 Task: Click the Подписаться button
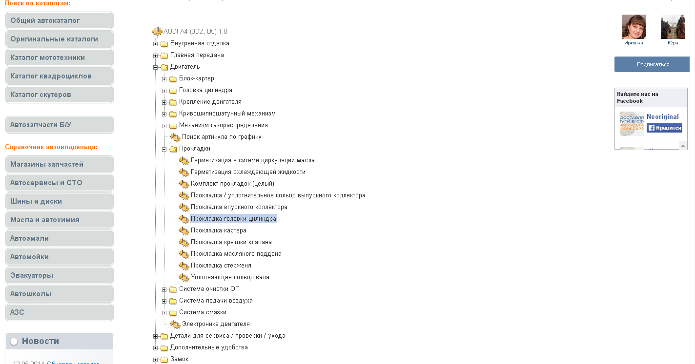click(653, 64)
